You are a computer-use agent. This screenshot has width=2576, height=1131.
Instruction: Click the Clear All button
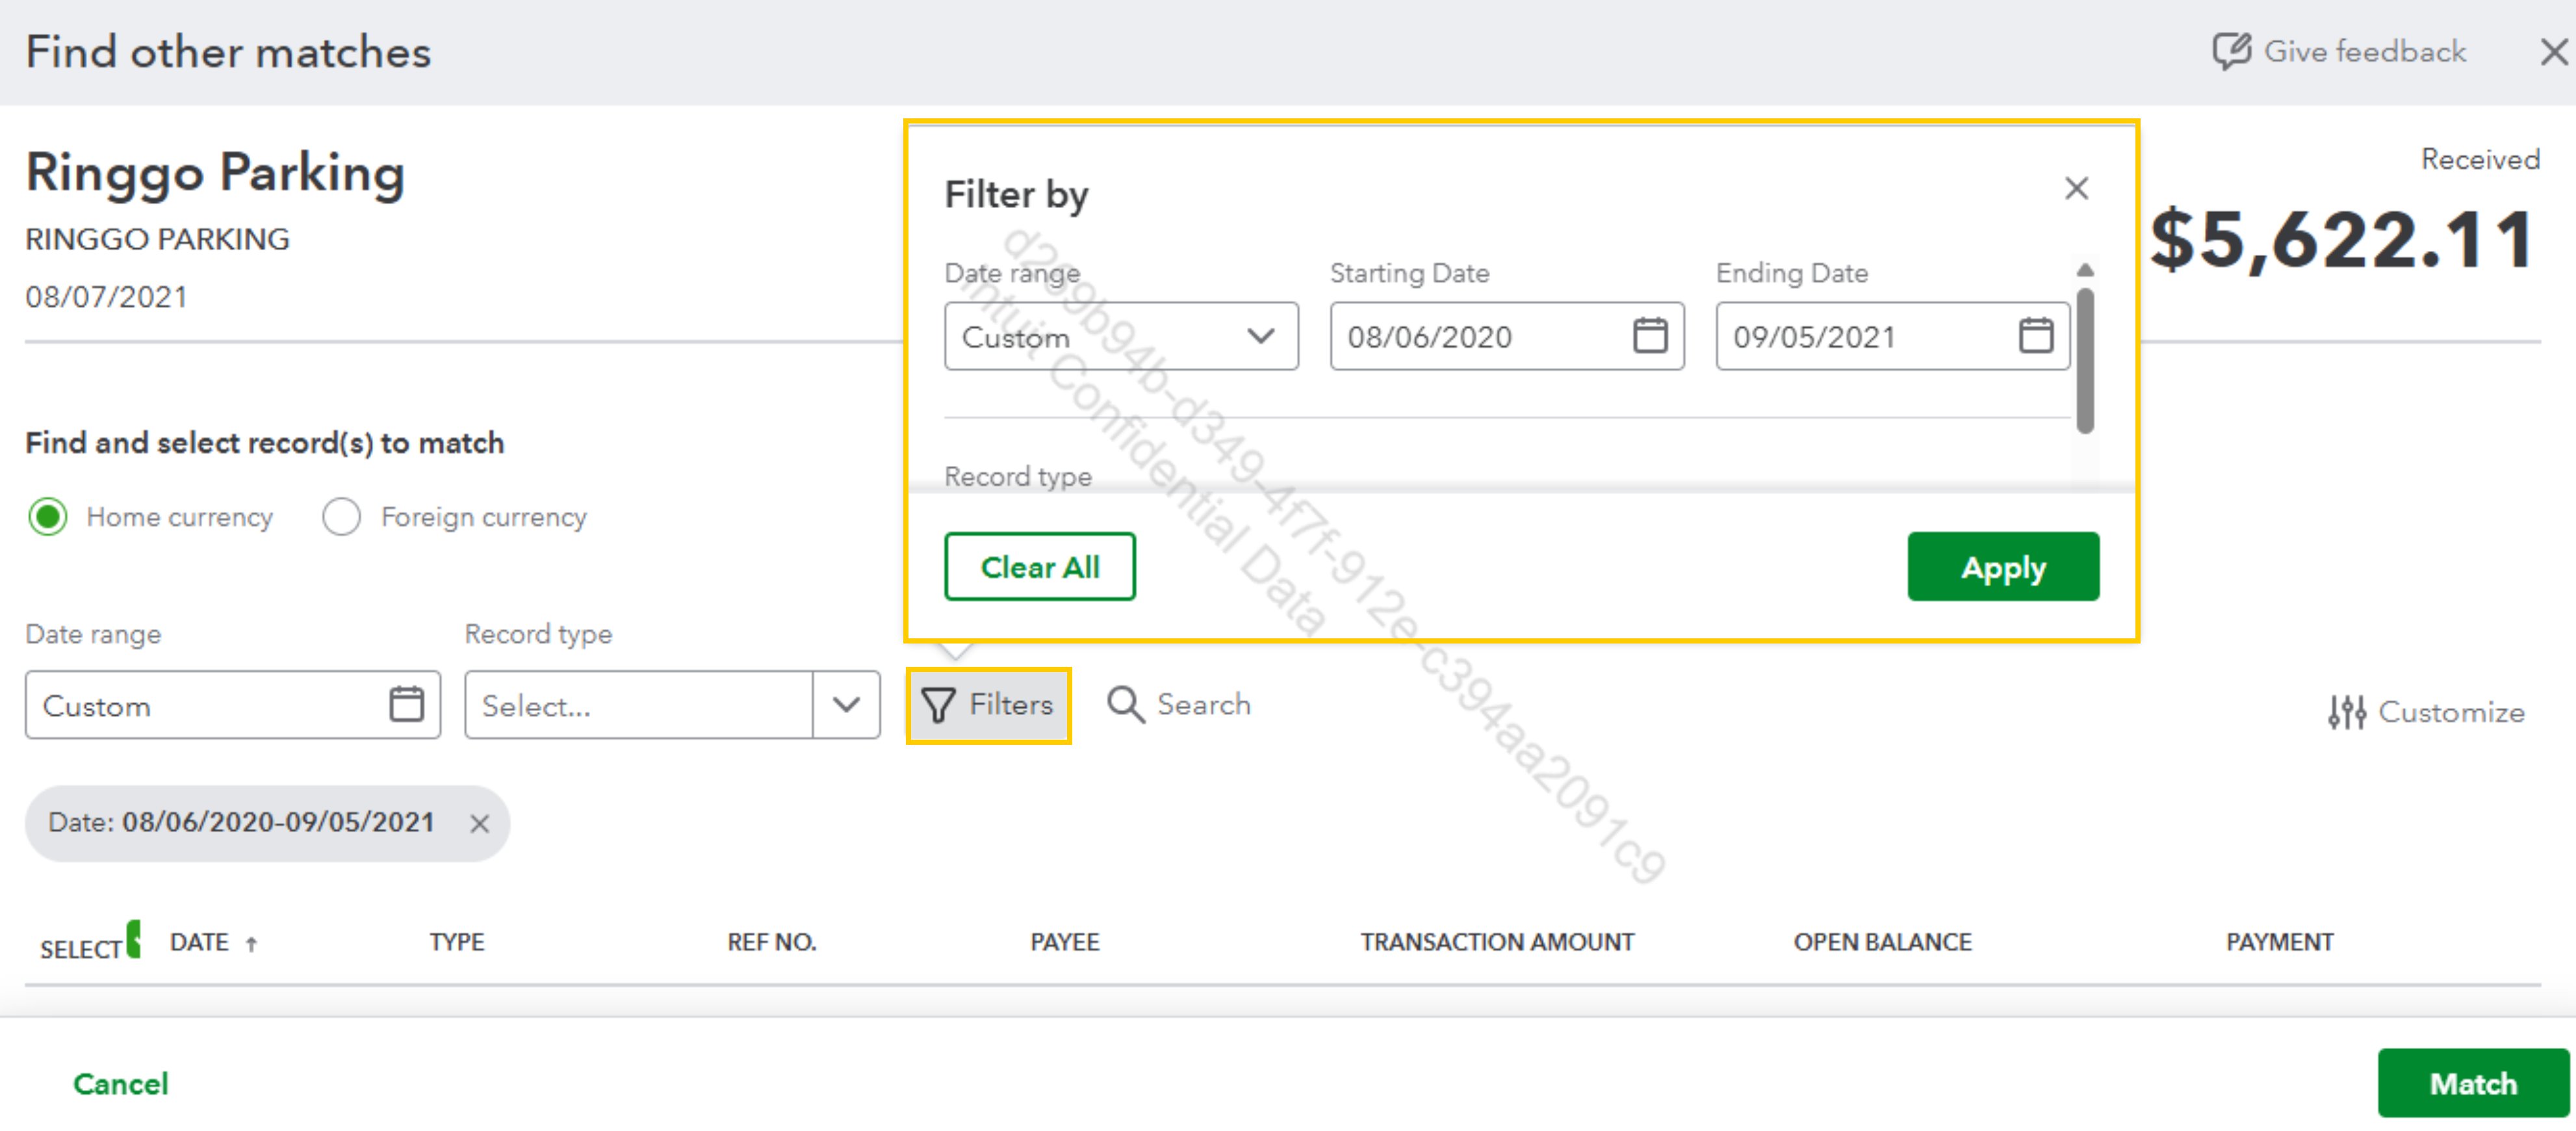[1039, 567]
